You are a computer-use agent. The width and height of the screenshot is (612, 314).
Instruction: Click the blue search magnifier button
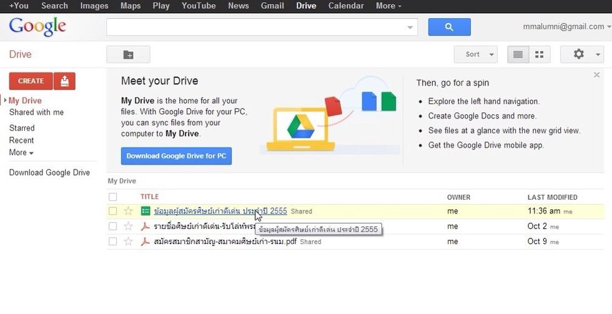pyautogui.click(x=449, y=27)
